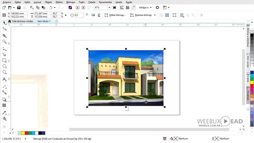
Task: Select the Pick tool
Action: click(4, 23)
